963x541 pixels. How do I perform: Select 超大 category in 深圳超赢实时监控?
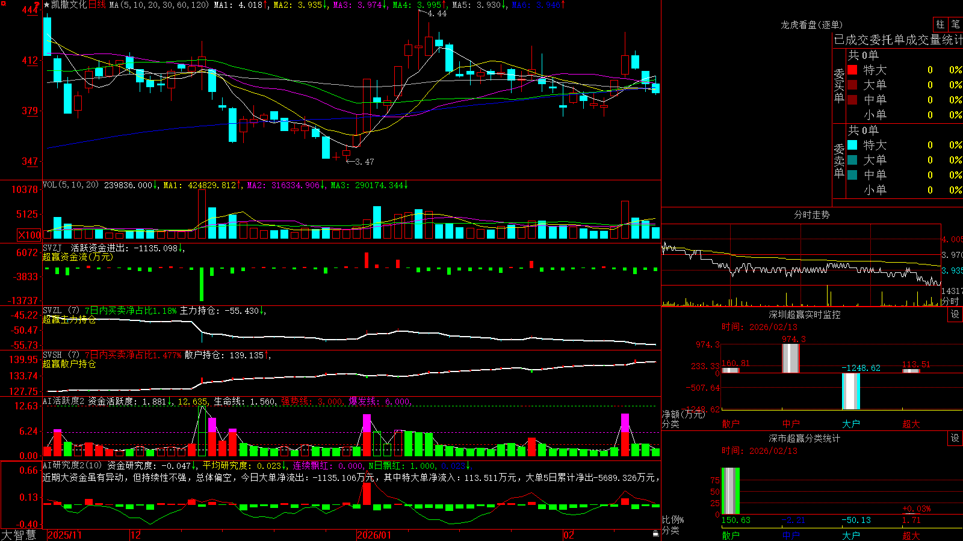point(911,424)
